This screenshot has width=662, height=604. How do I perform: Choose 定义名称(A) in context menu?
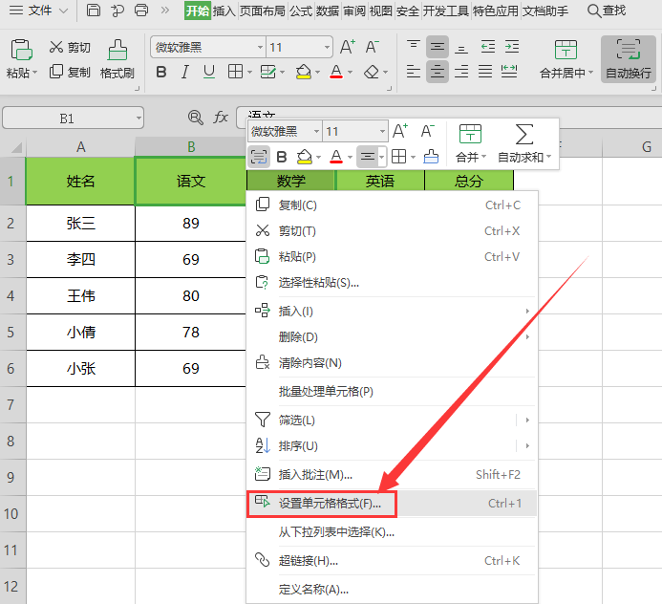coord(392,590)
